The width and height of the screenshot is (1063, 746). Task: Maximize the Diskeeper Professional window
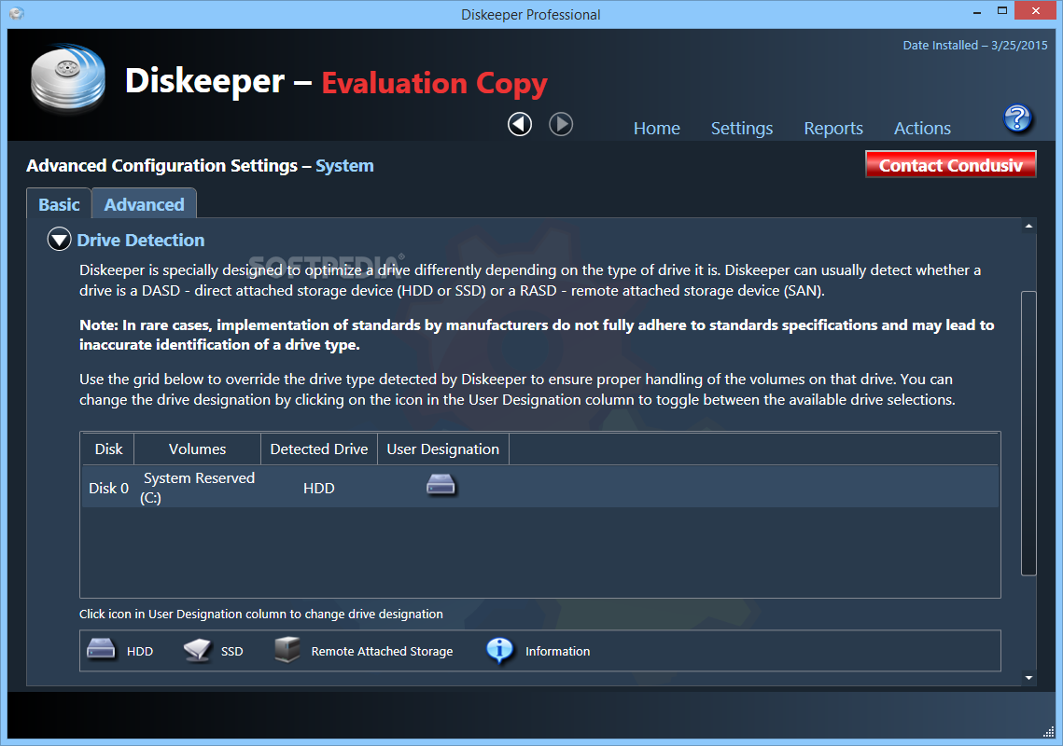coord(1002,11)
